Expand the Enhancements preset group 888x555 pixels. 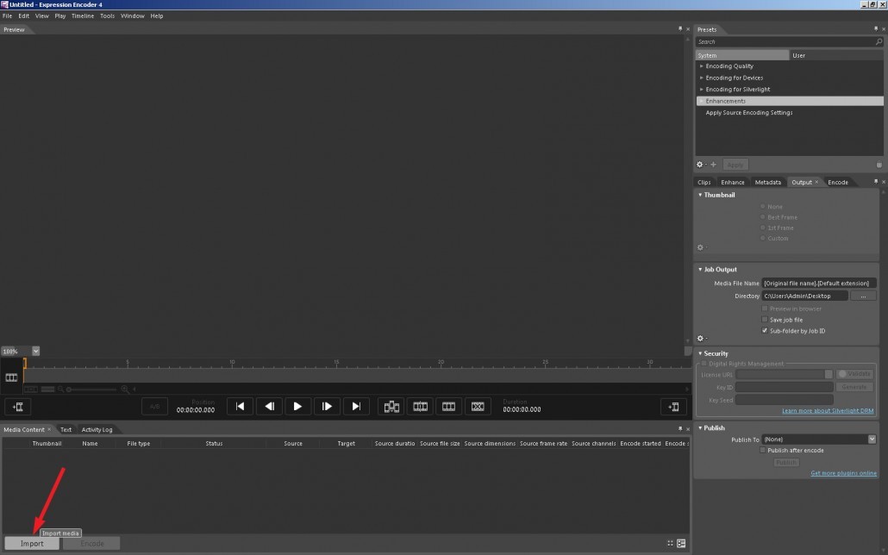(701, 101)
